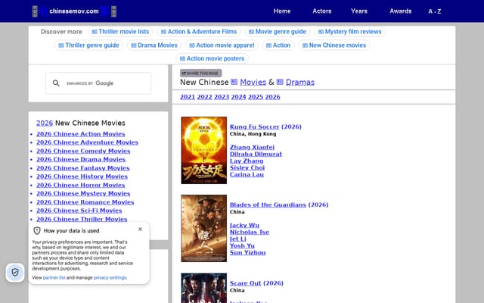Viewport: 484px width, 303px height.
Task: Click the Scare Out poster thumbnail
Action: click(203, 288)
